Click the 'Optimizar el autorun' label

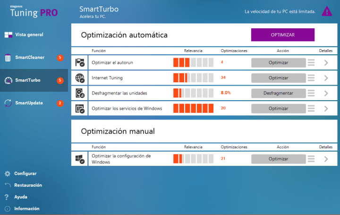(112, 63)
